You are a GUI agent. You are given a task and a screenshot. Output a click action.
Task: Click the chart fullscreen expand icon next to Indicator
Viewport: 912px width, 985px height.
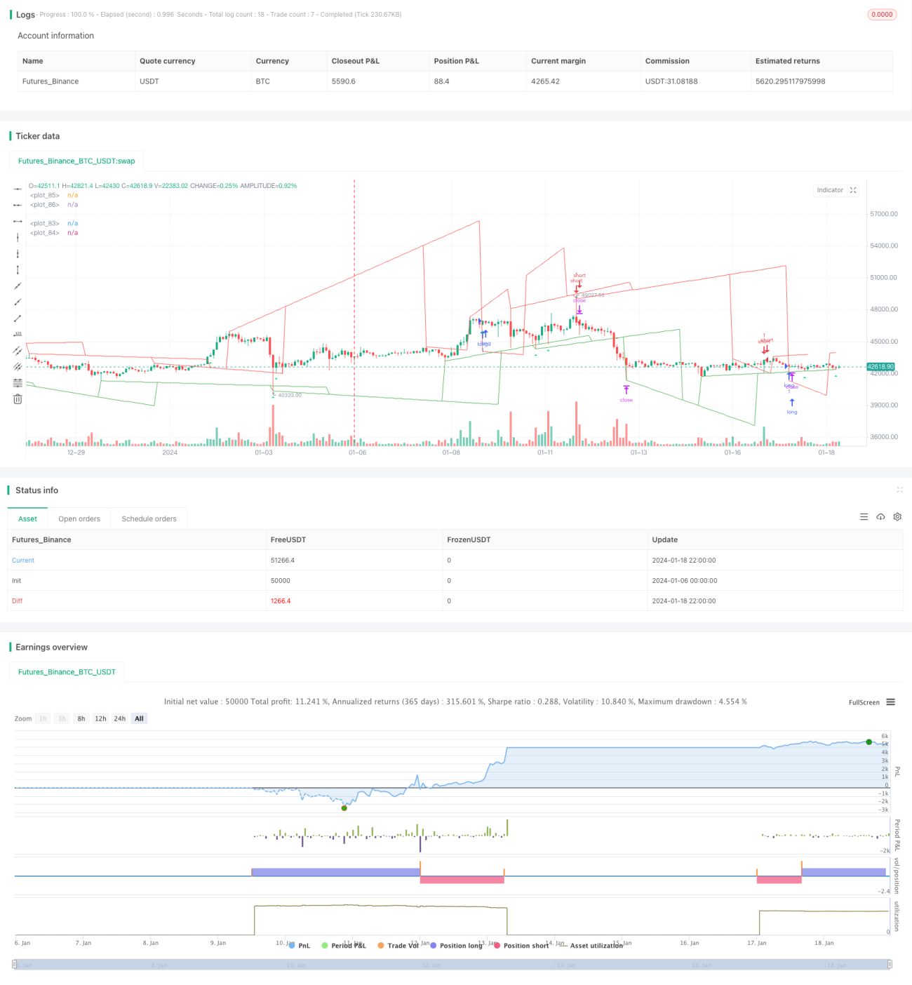coord(853,190)
